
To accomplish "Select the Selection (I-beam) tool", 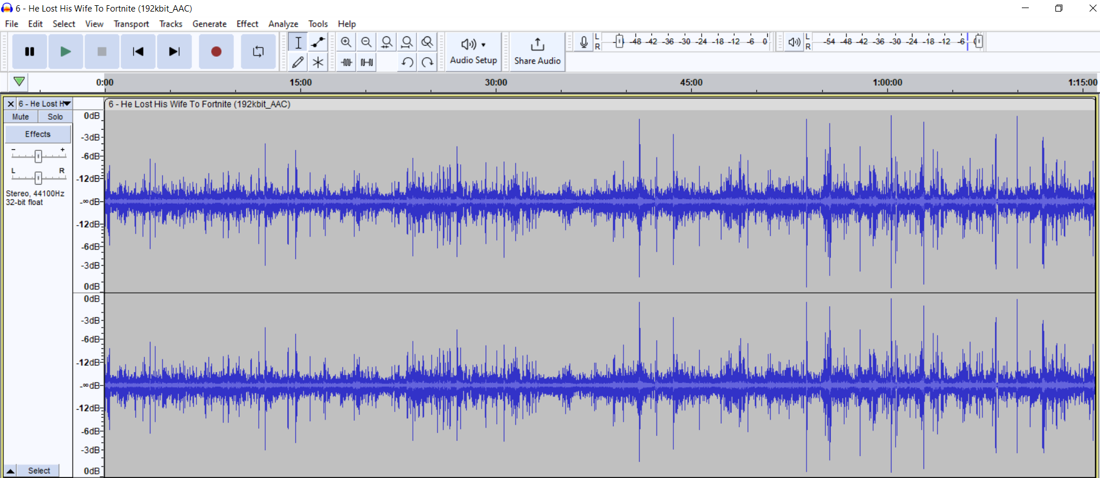I will coord(298,42).
